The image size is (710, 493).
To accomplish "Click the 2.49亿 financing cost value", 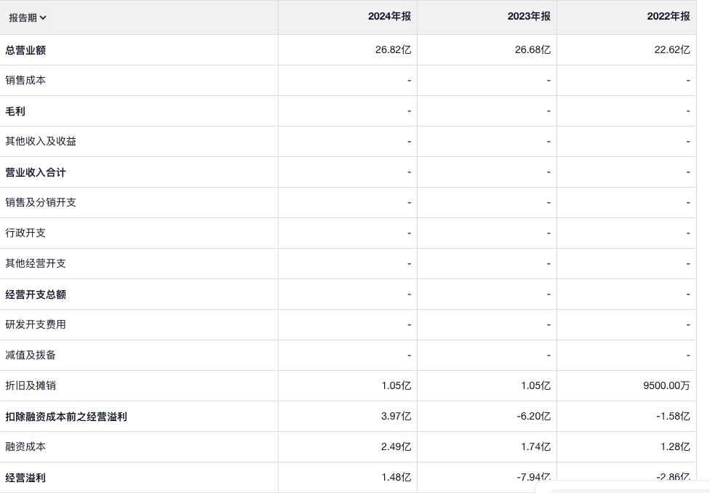I will point(396,446).
